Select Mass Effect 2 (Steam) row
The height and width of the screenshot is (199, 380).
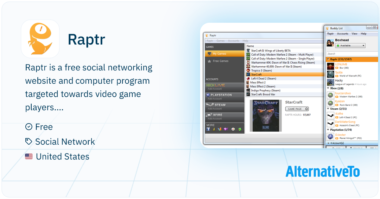285,86
